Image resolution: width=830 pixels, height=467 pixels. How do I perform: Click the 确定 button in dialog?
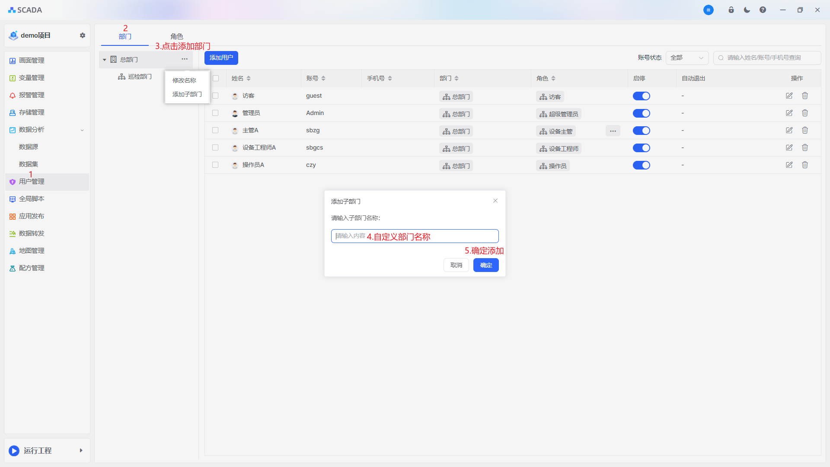coord(486,265)
